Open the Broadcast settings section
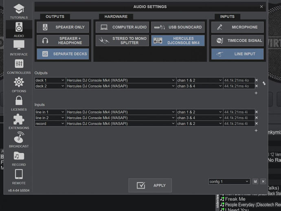 pyautogui.click(x=19, y=140)
